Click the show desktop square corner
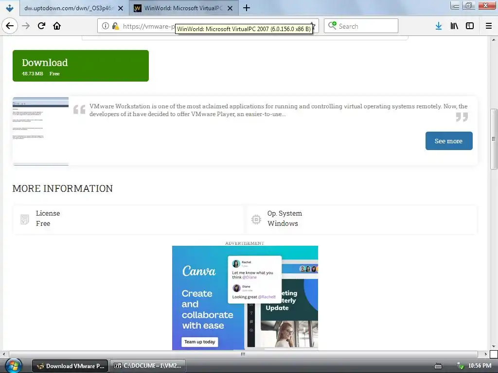498x373 pixels. (x=494, y=354)
